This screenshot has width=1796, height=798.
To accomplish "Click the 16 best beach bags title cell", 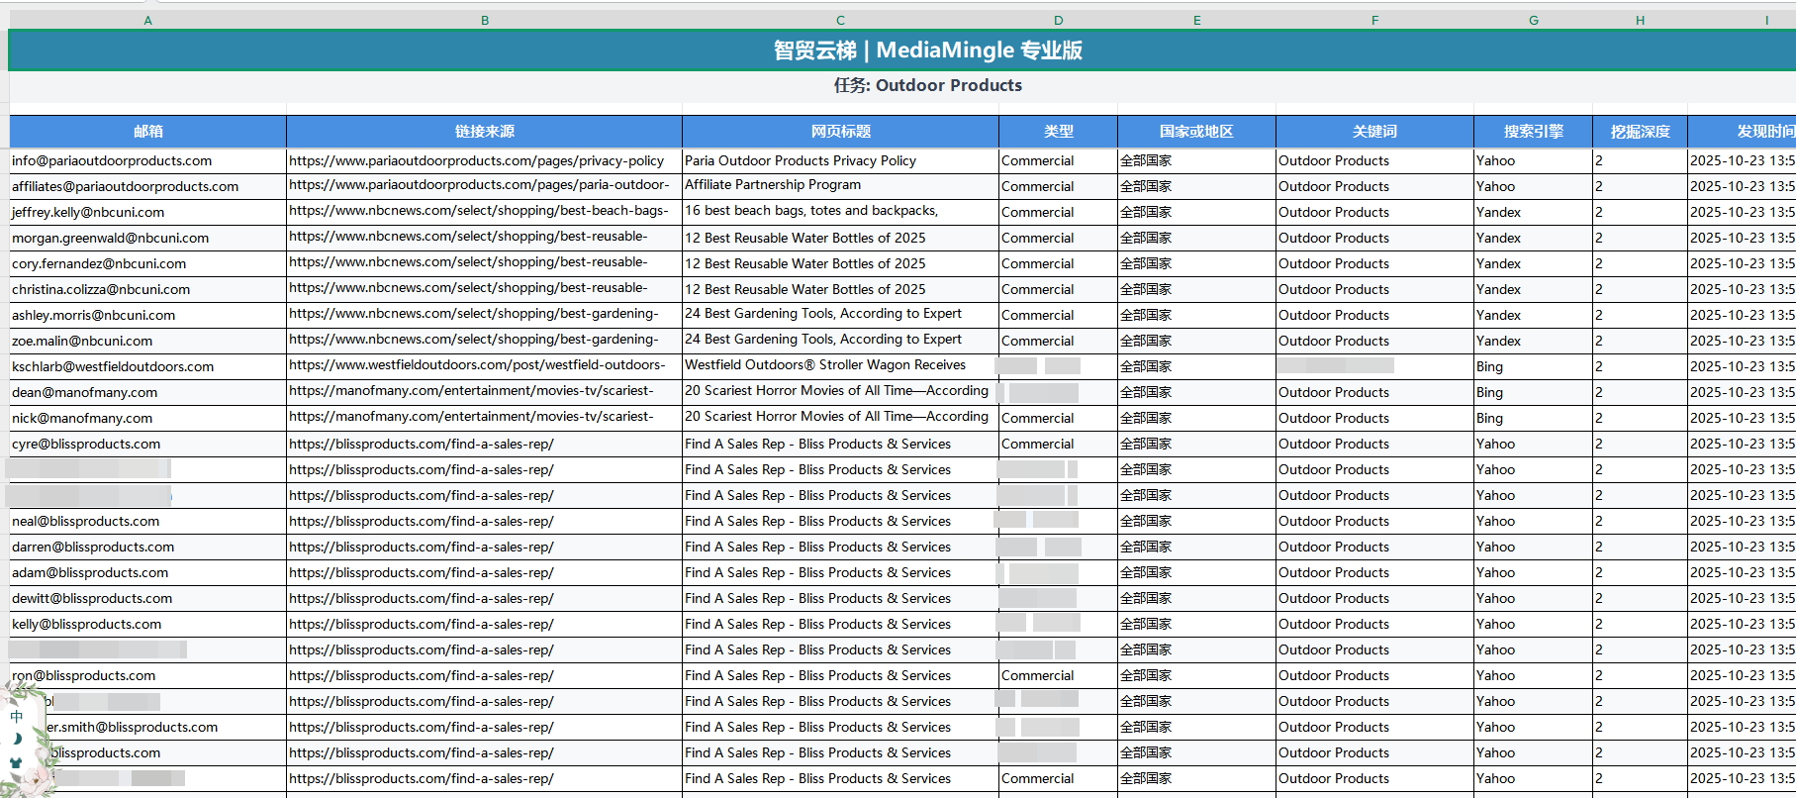I will point(841,212).
